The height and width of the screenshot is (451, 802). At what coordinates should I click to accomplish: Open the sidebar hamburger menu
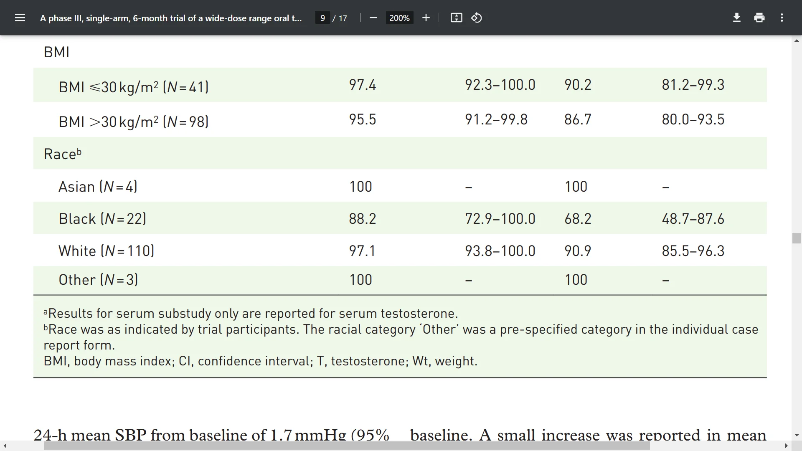20,18
